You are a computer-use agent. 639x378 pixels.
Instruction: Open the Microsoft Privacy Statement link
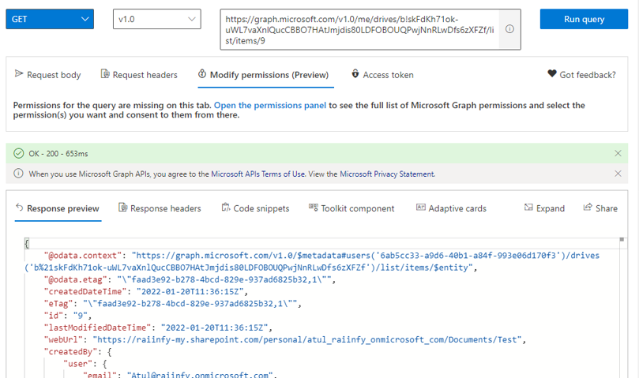tap(387, 174)
